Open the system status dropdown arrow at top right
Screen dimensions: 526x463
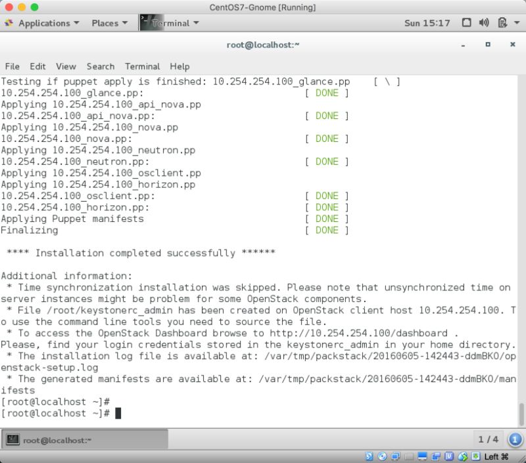(517, 22)
